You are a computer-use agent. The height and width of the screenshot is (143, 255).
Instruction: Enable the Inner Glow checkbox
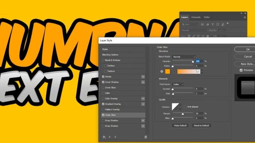103,87
